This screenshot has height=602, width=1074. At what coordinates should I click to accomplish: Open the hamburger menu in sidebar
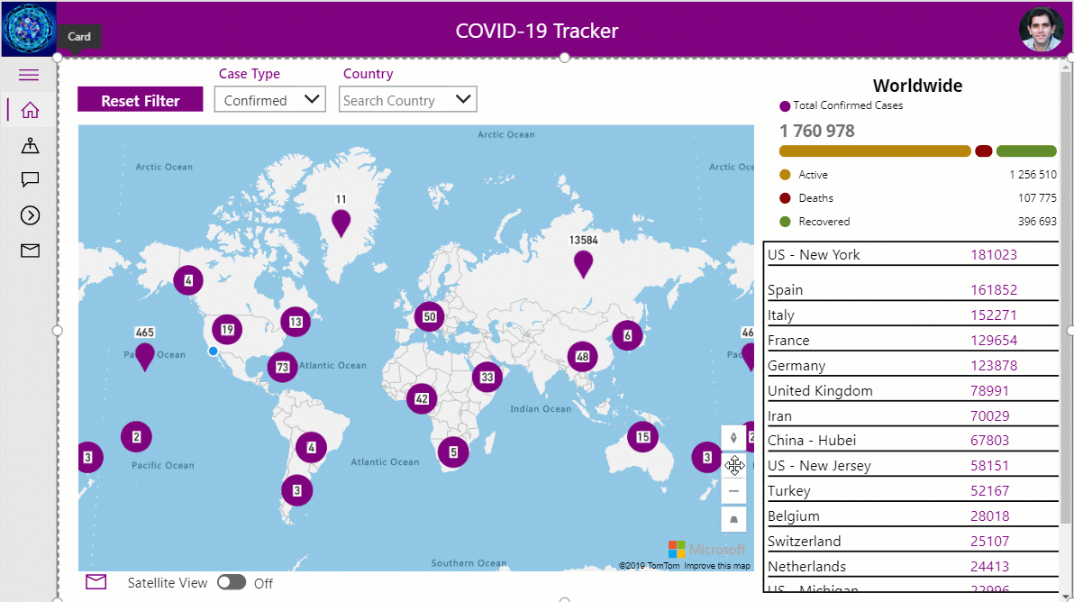coord(30,75)
